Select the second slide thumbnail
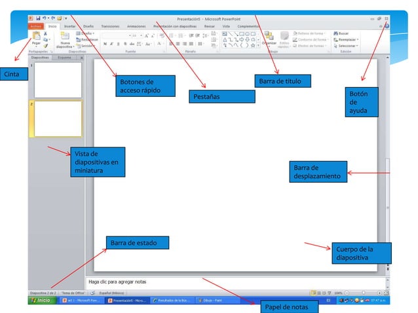This screenshot has width=418, height=313. 58,118
